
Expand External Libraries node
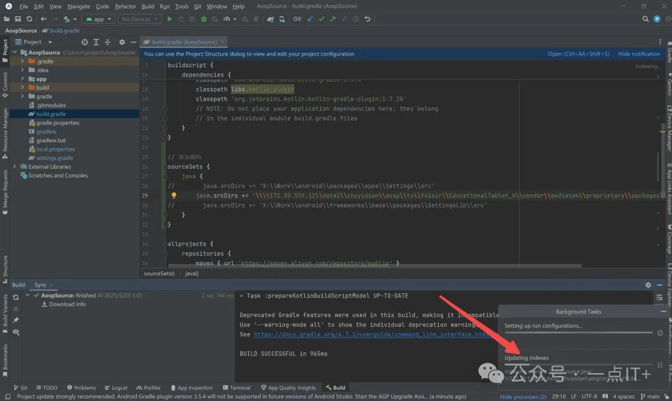click(14, 166)
